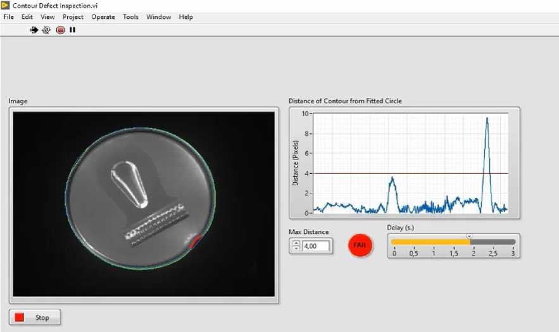The image size is (559, 332).
Task: Click the highlighted defect on the part image
Action: pos(196,241)
